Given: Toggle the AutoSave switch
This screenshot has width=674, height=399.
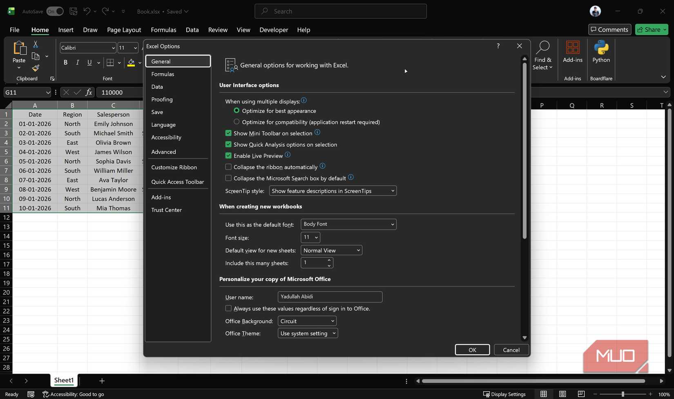Looking at the screenshot, I should 55,11.
